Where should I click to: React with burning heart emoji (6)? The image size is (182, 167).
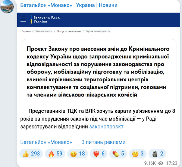coord(98,154)
